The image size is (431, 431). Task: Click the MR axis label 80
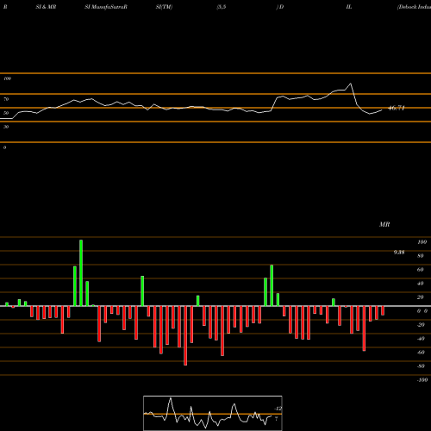[421, 256]
